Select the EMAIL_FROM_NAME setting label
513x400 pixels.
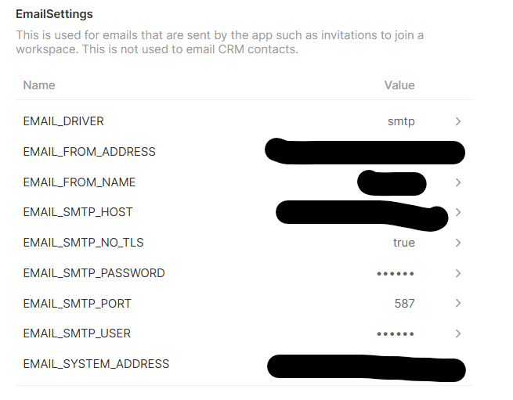click(79, 182)
